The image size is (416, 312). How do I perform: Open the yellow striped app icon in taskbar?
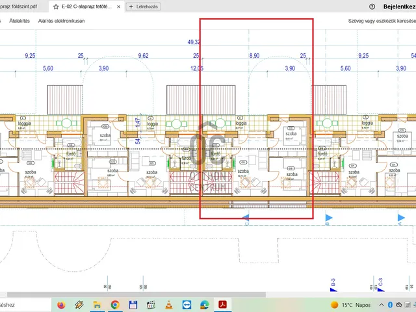[x=79, y=305]
